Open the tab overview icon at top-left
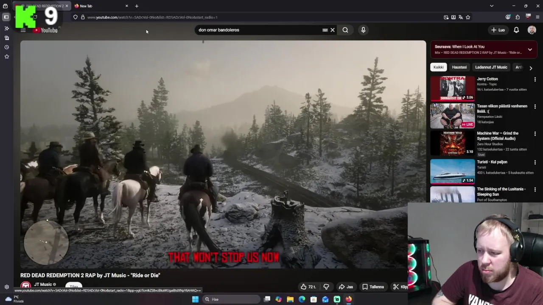This screenshot has width=543, height=305. coord(5,6)
